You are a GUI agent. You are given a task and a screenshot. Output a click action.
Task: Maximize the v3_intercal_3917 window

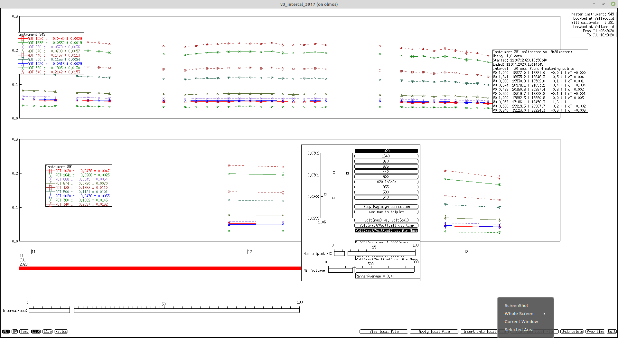point(603,4)
